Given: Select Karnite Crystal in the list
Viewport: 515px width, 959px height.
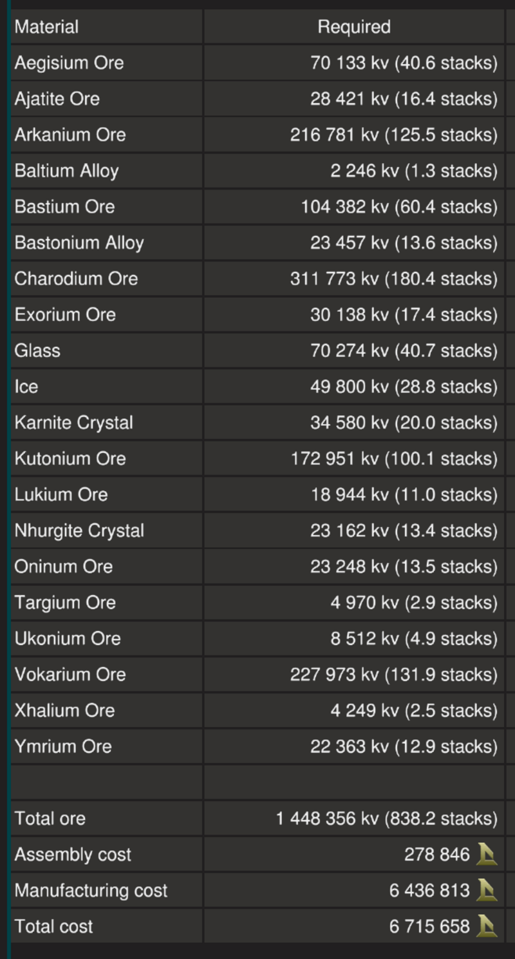Looking at the screenshot, I should (74, 423).
